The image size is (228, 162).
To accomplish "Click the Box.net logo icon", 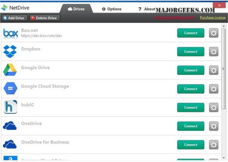I will click(x=11, y=33).
